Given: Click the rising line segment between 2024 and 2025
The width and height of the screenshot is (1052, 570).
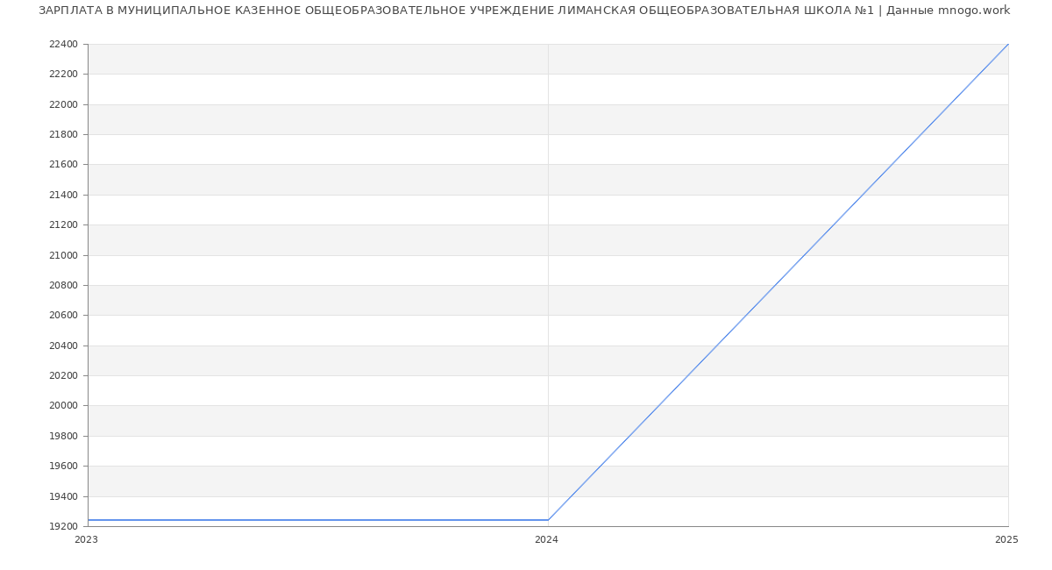Looking at the screenshot, I should point(778,282).
